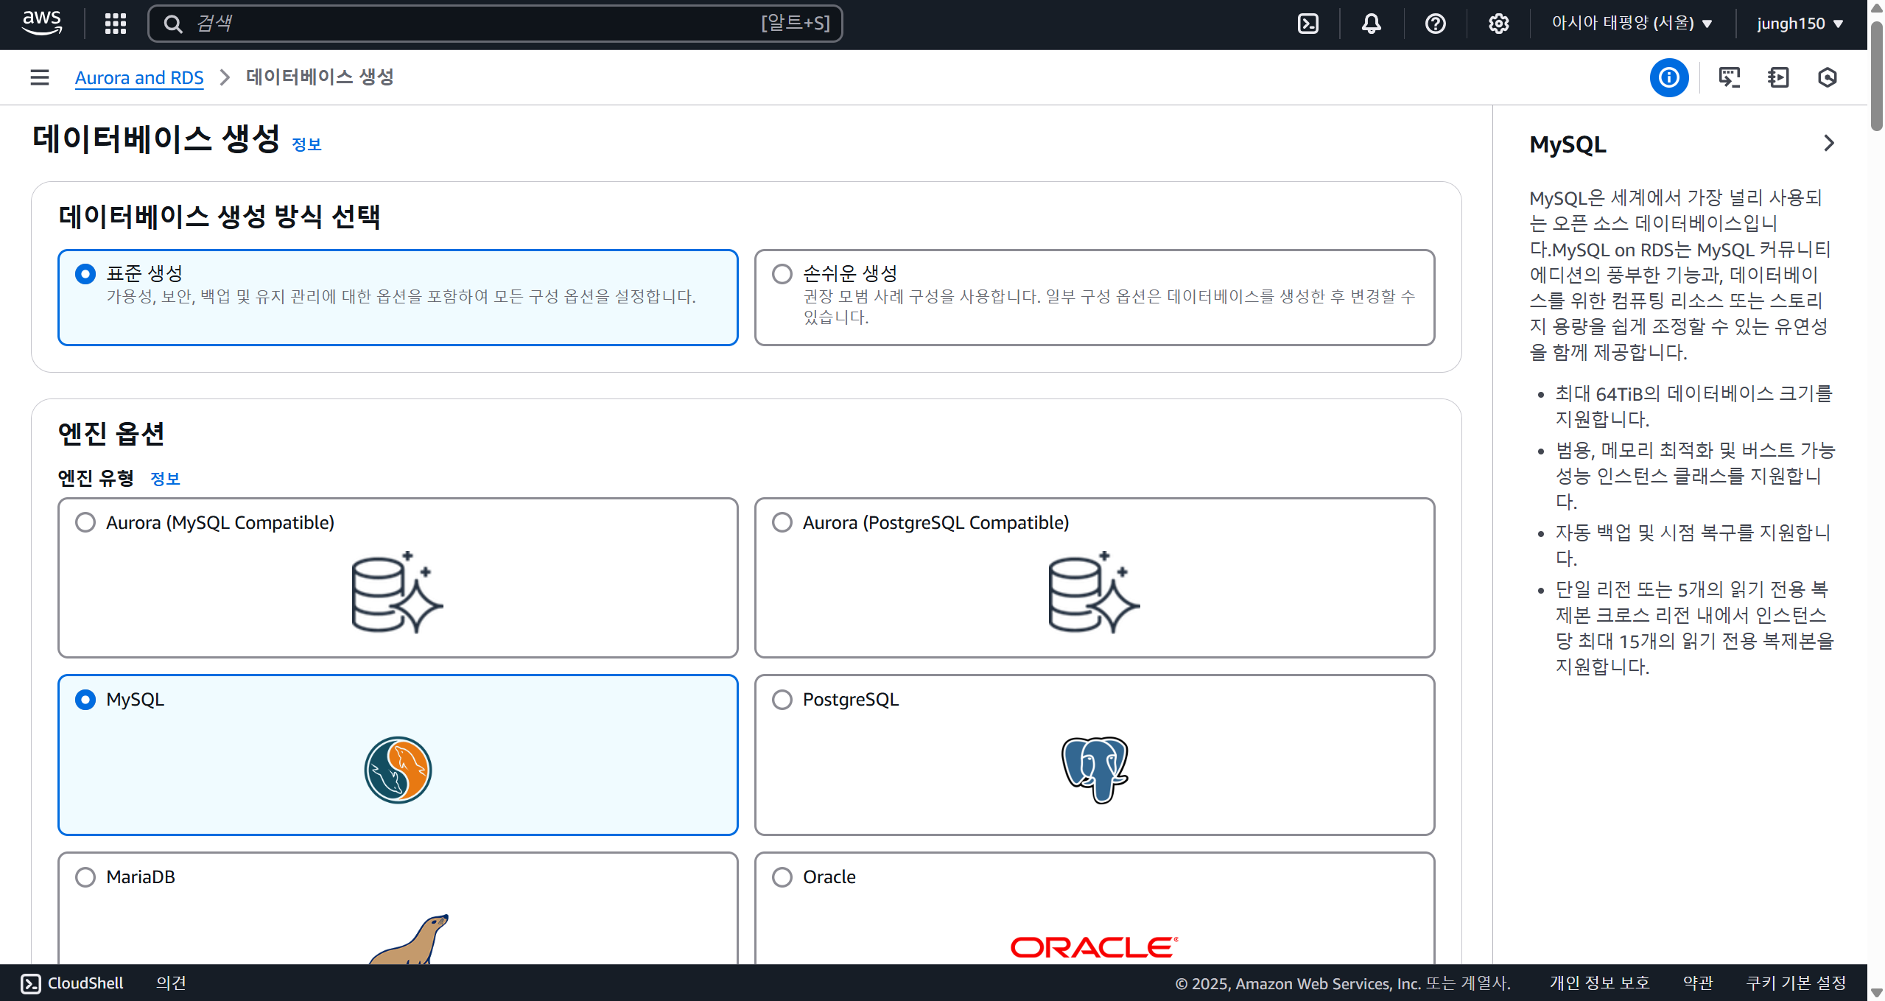This screenshot has height=1001, width=1885.
Task: Open CloudShell from top navigation bar
Action: pyautogui.click(x=1307, y=24)
